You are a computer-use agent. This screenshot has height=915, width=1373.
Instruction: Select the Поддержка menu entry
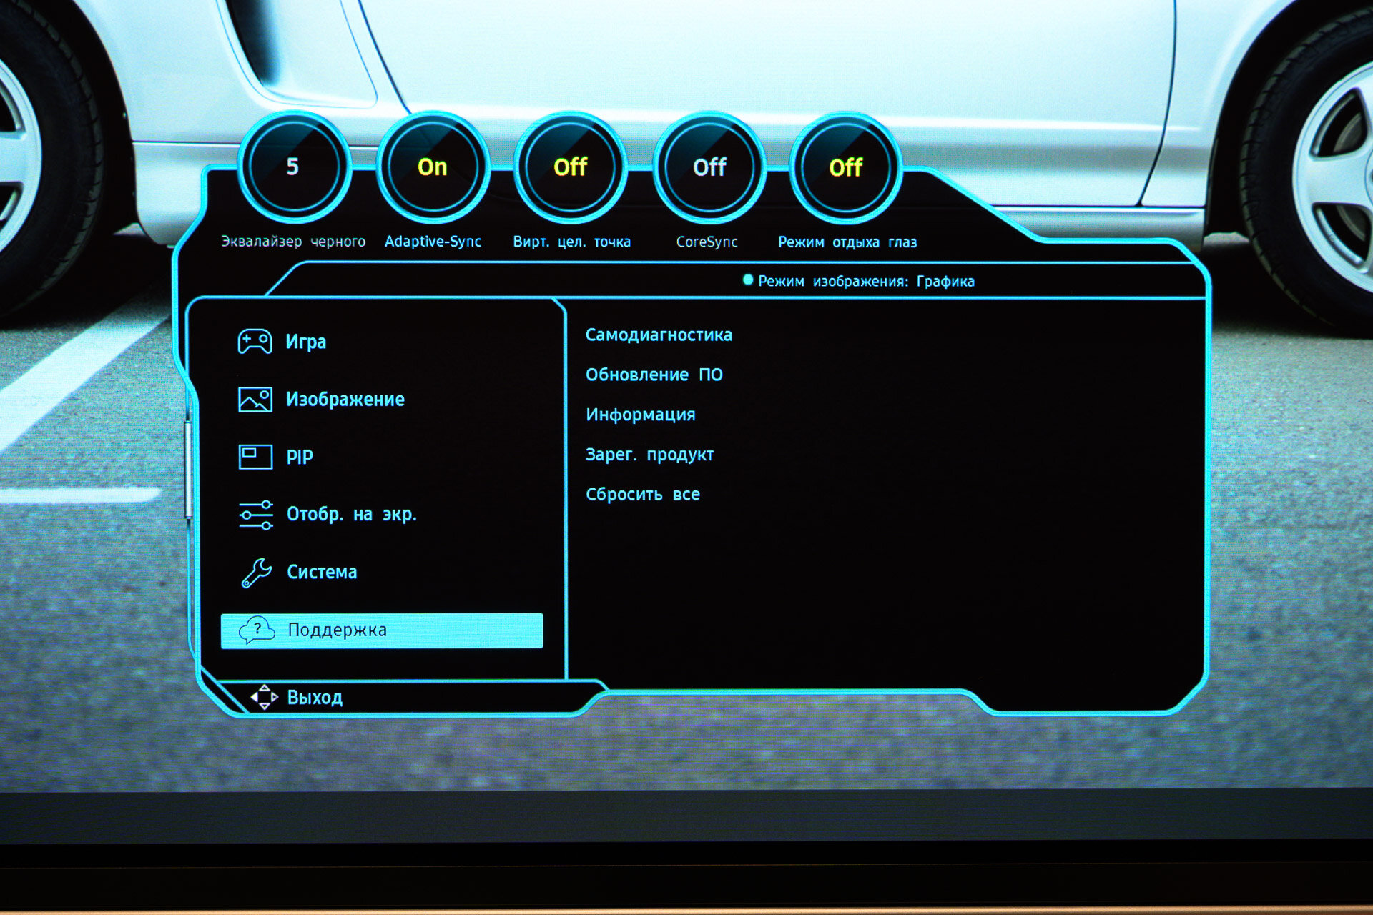click(382, 630)
